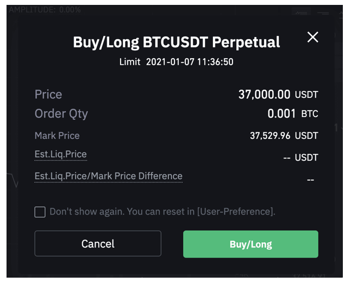Close the Buy/Long confirmation dialog

pos(312,37)
